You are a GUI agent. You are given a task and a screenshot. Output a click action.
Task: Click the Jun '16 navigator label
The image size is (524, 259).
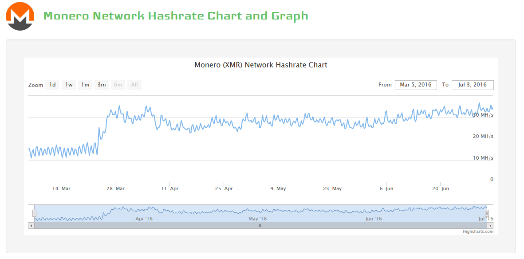point(374,219)
